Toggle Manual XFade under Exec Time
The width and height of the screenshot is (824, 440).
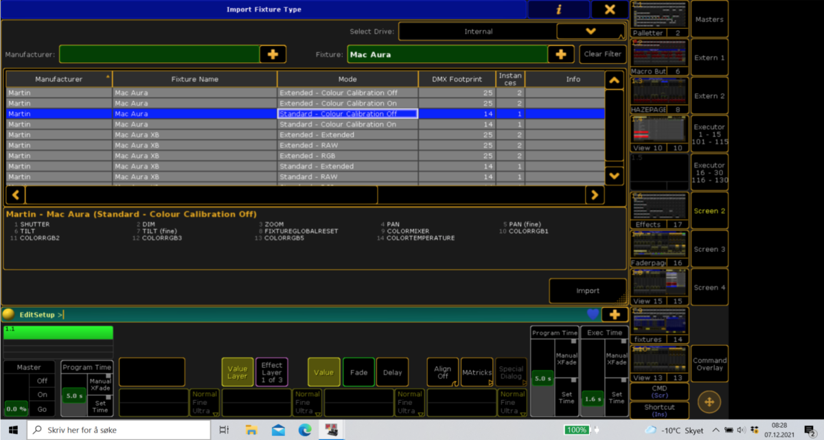tap(616, 358)
